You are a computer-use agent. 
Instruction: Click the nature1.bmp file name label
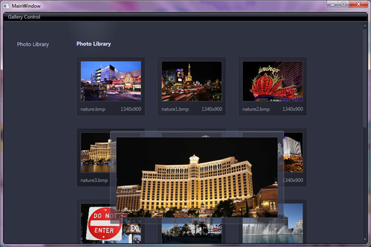(175, 109)
